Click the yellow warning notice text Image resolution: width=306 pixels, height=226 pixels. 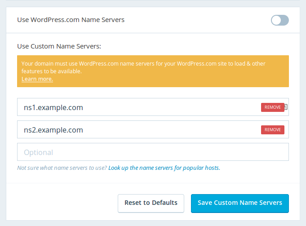(143, 67)
